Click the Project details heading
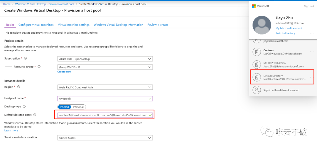The image size is (317, 146). [14, 41]
